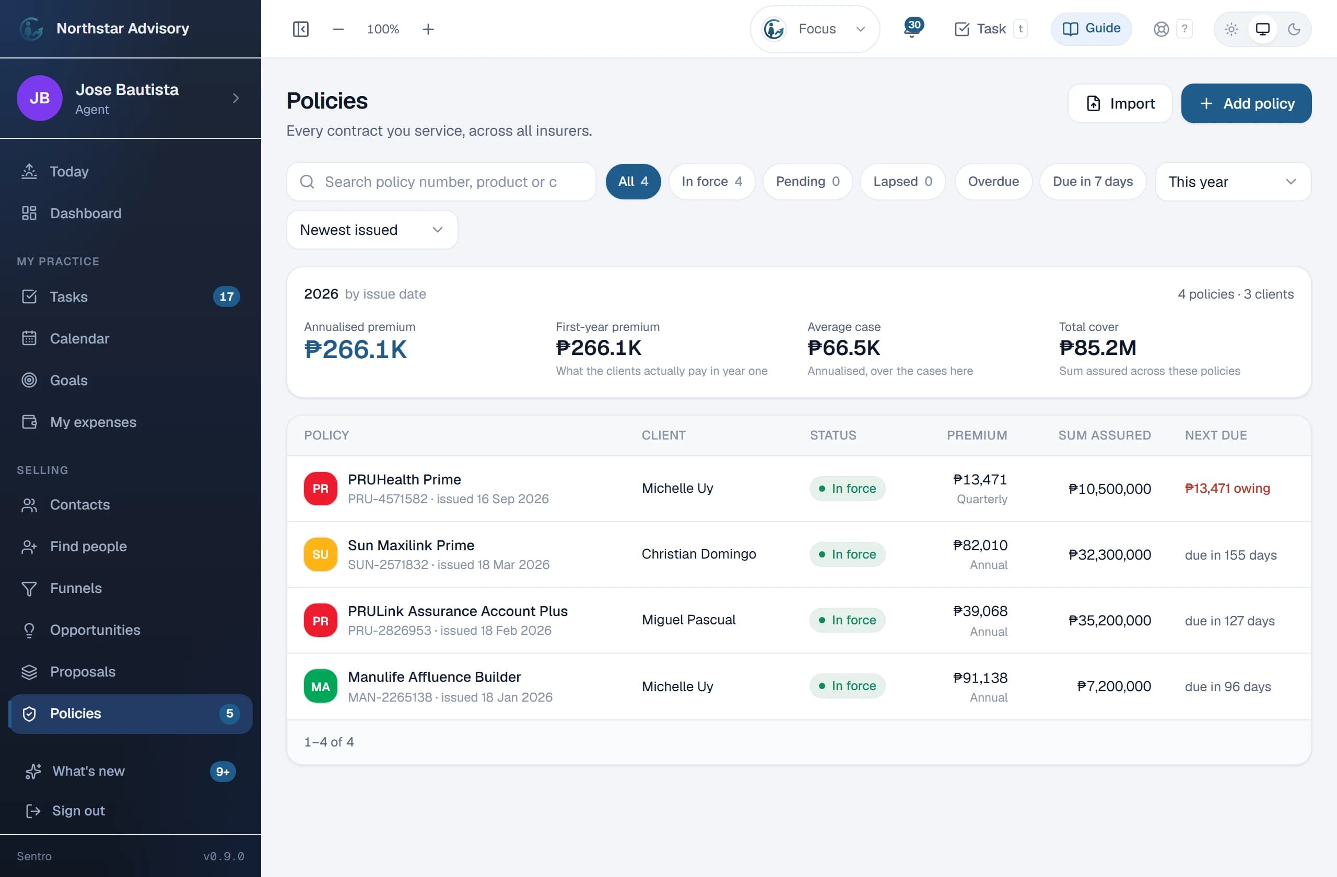Open My expenses from sidebar
Image resolution: width=1337 pixels, height=877 pixels.
tap(131, 422)
